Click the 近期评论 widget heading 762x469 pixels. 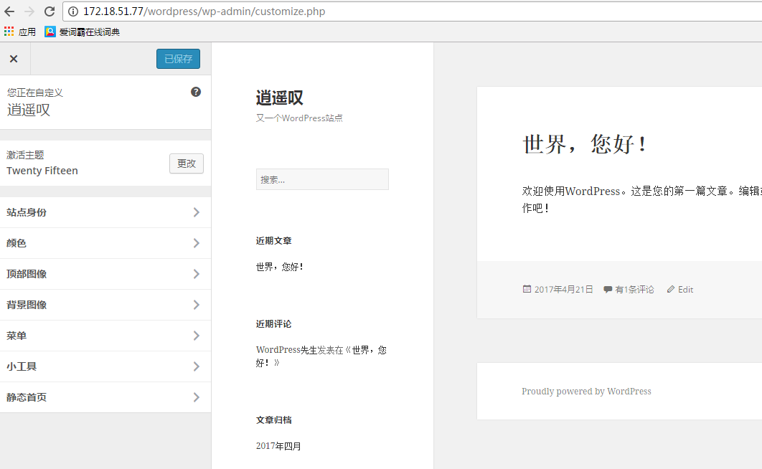point(273,324)
